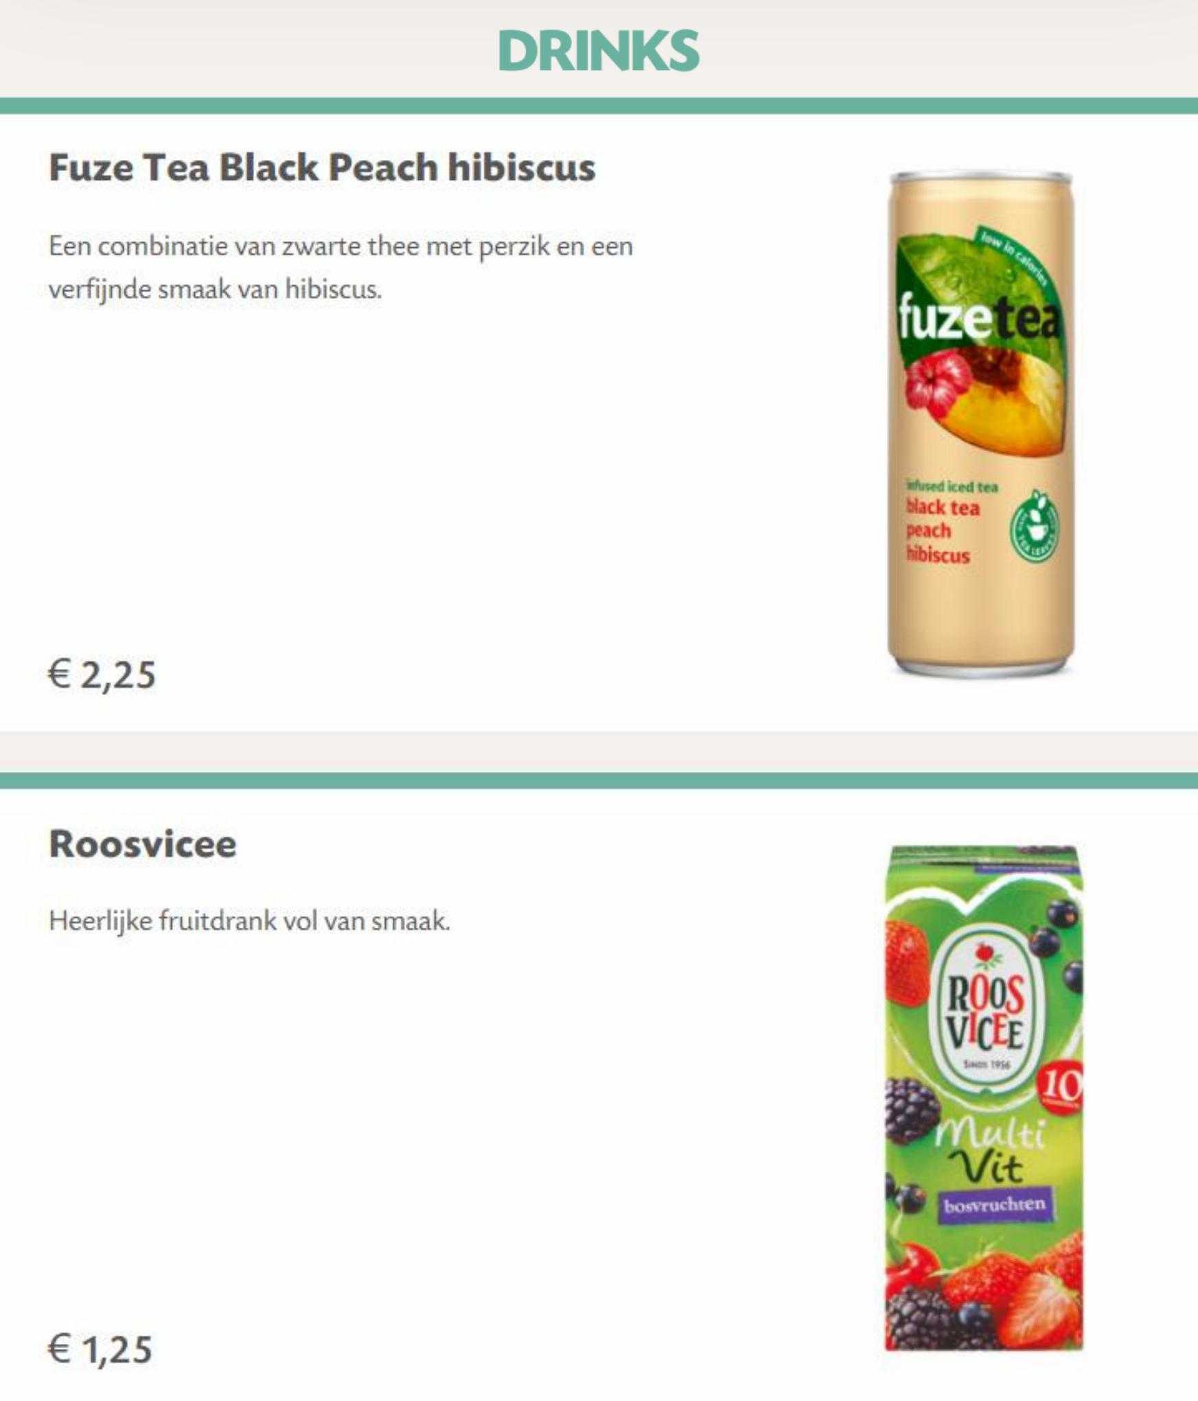Click the teal divider bar above Roosvicee
The width and height of the screenshot is (1198, 1401).
599,780
